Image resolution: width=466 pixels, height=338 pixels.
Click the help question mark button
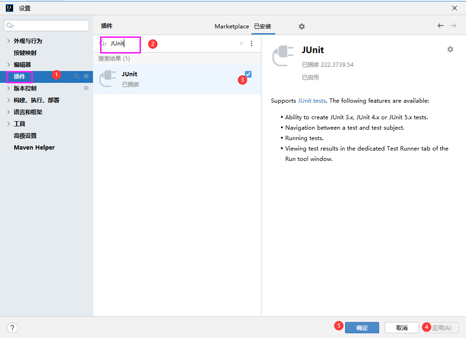[x=13, y=328]
